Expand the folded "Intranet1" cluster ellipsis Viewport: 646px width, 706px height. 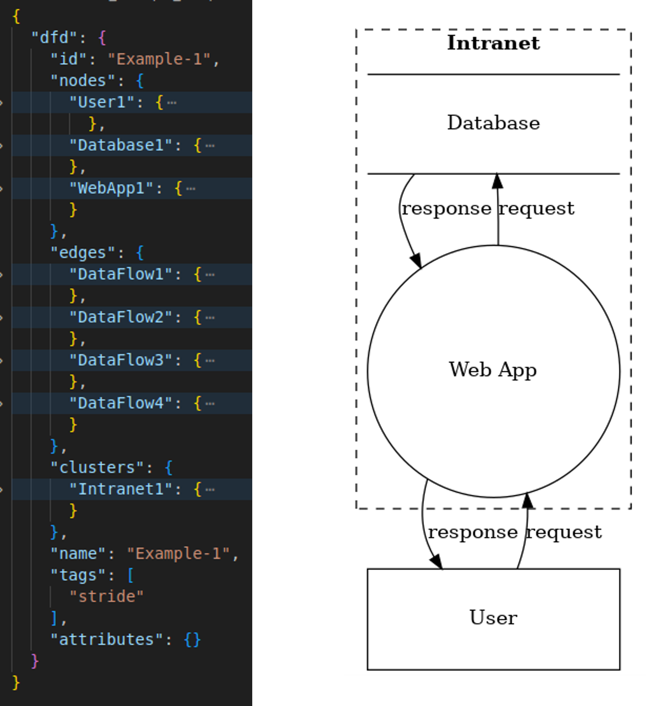click(210, 490)
